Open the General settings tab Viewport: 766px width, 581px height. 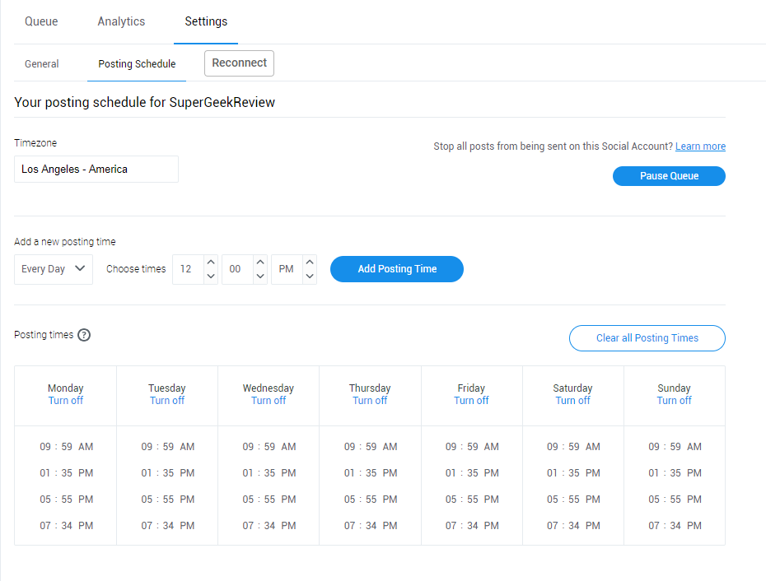[41, 63]
